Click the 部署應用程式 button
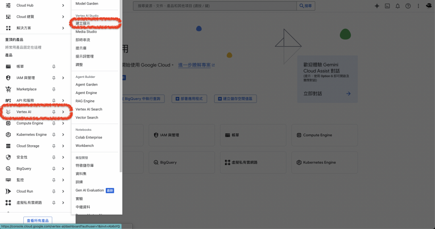Image resolution: width=435 pixels, height=229 pixels. [189, 99]
